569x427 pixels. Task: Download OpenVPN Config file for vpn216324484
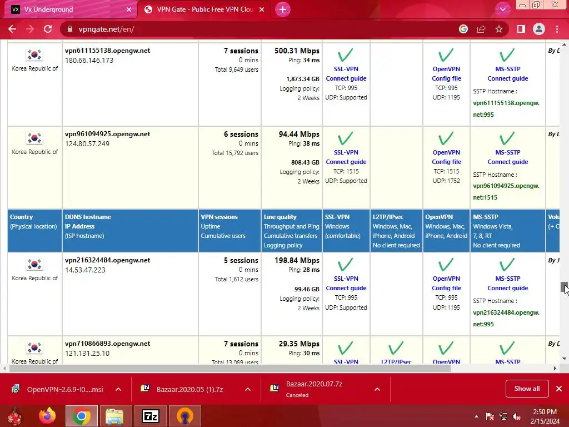(446, 288)
